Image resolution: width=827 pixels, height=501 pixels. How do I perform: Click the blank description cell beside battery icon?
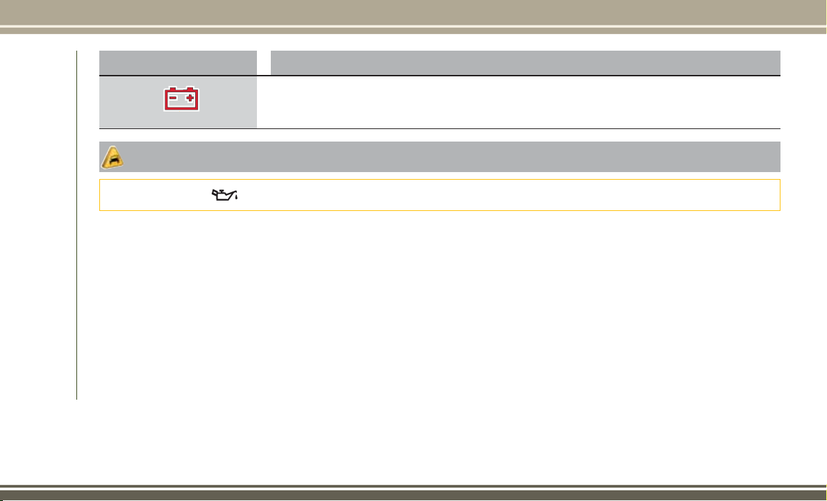519,102
